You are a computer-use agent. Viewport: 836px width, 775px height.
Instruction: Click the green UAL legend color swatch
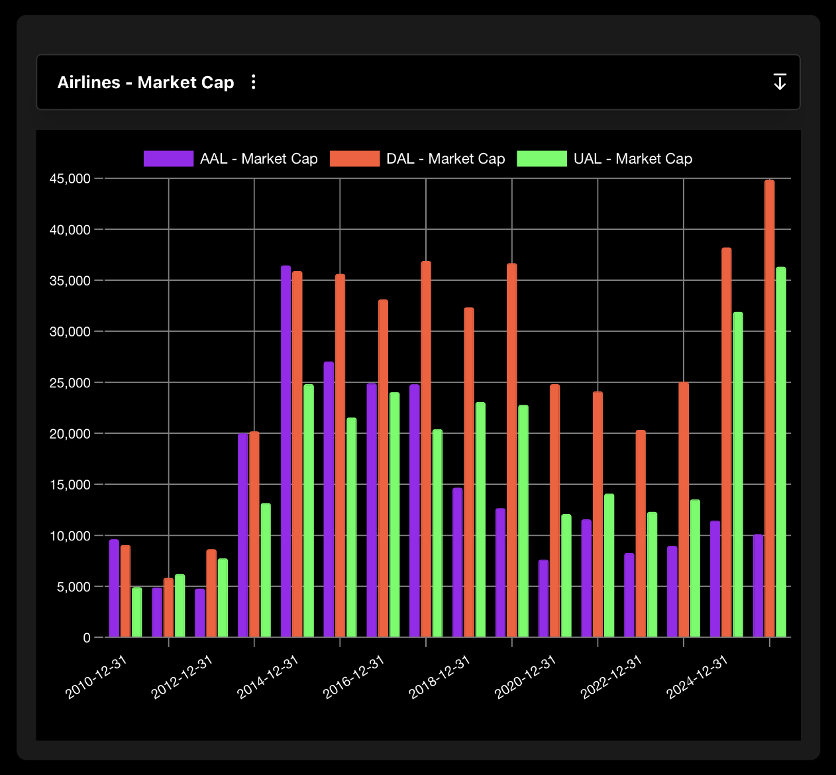pyautogui.click(x=541, y=159)
